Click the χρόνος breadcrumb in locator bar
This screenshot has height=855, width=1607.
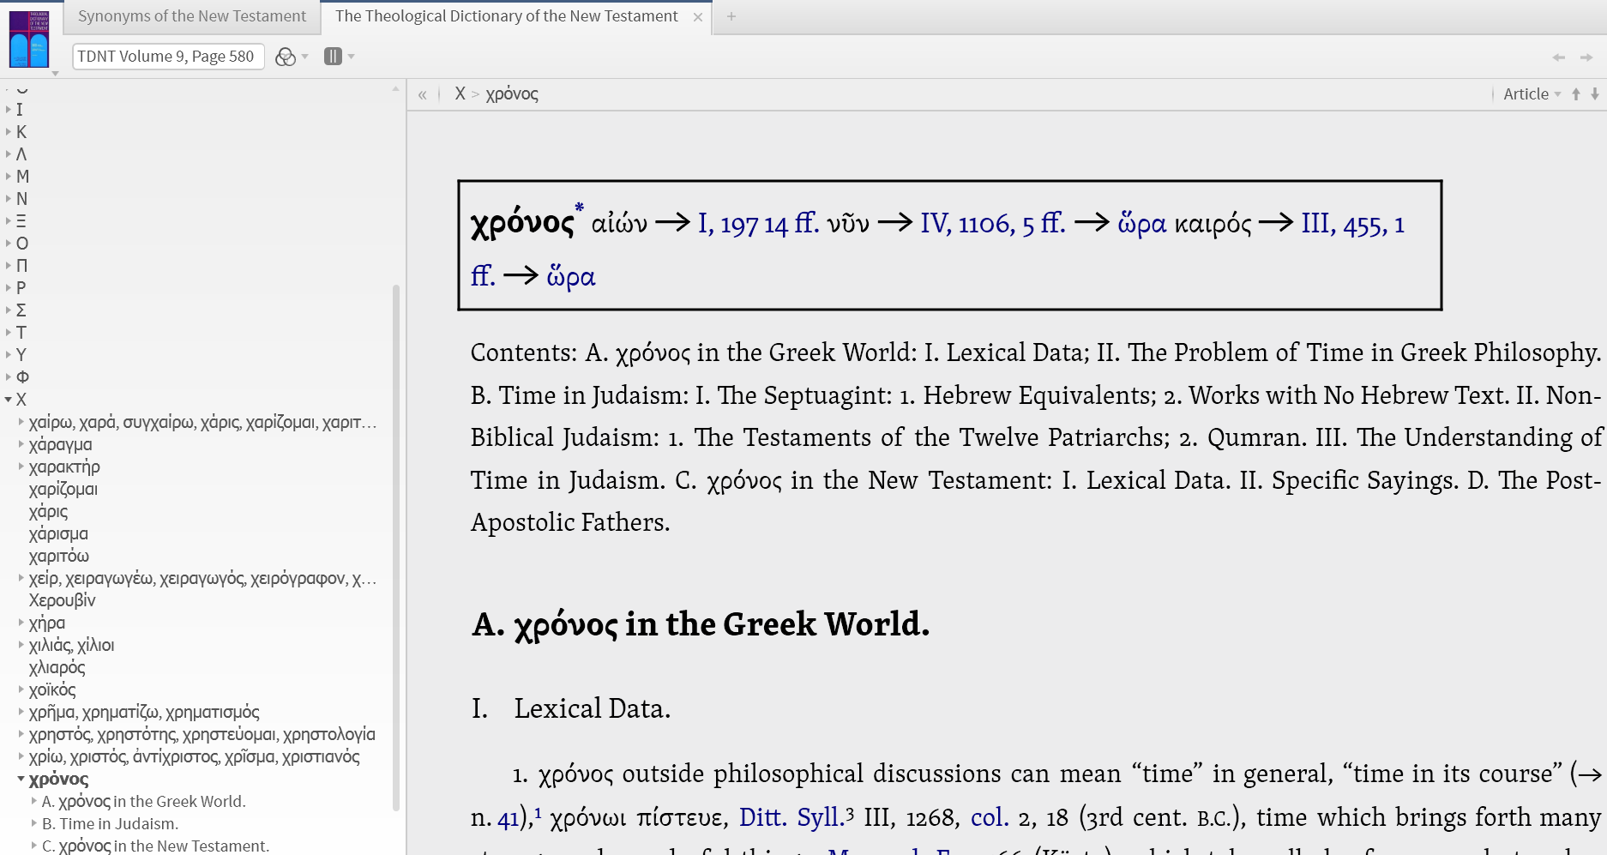512,94
